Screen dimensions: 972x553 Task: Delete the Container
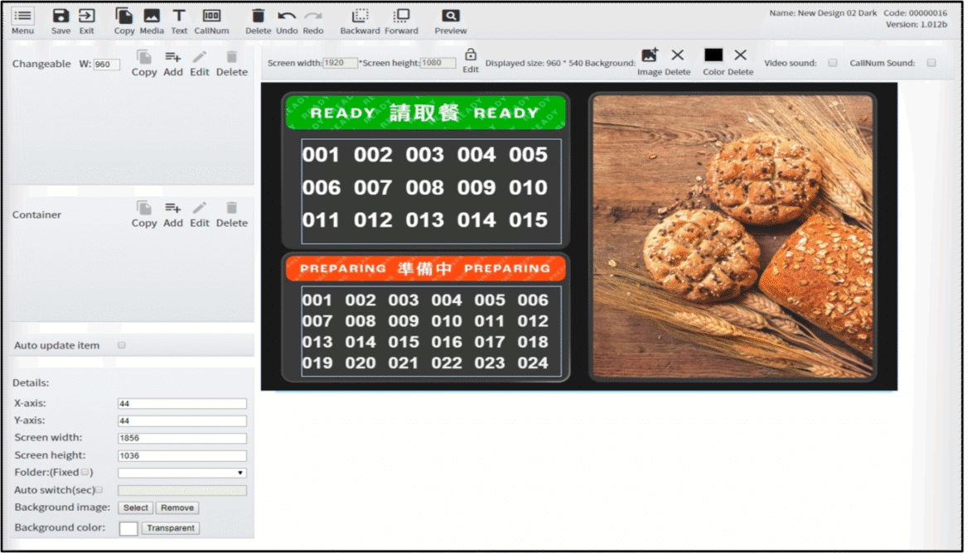(x=232, y=214)
